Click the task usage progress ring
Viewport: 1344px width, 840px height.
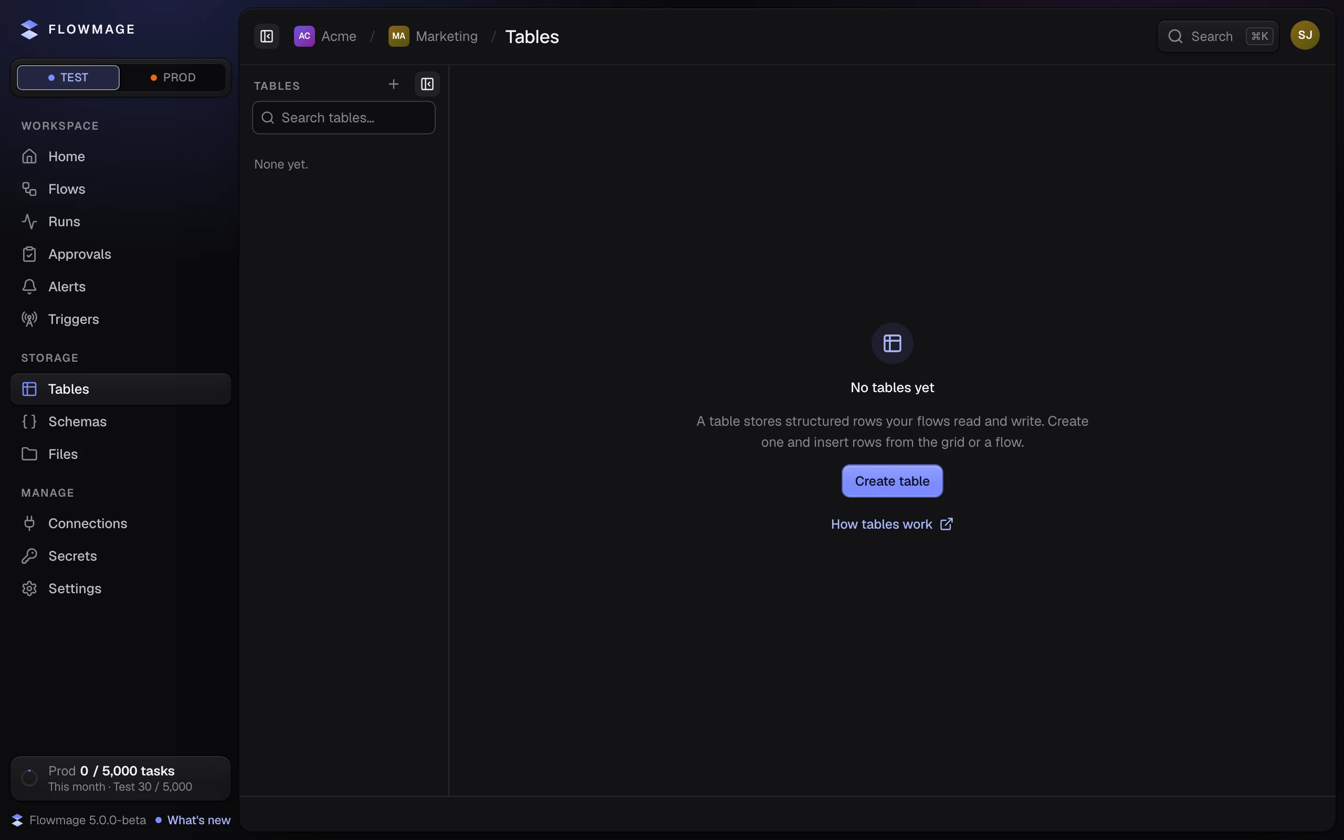(x=29, y=779)
